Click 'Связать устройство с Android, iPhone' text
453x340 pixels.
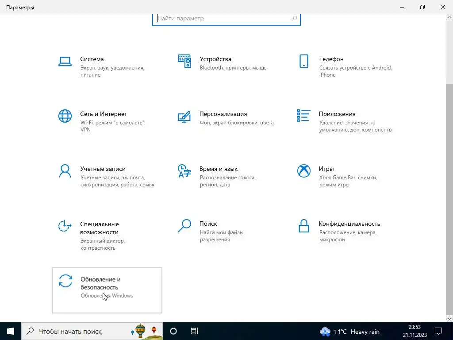(356, 71)
